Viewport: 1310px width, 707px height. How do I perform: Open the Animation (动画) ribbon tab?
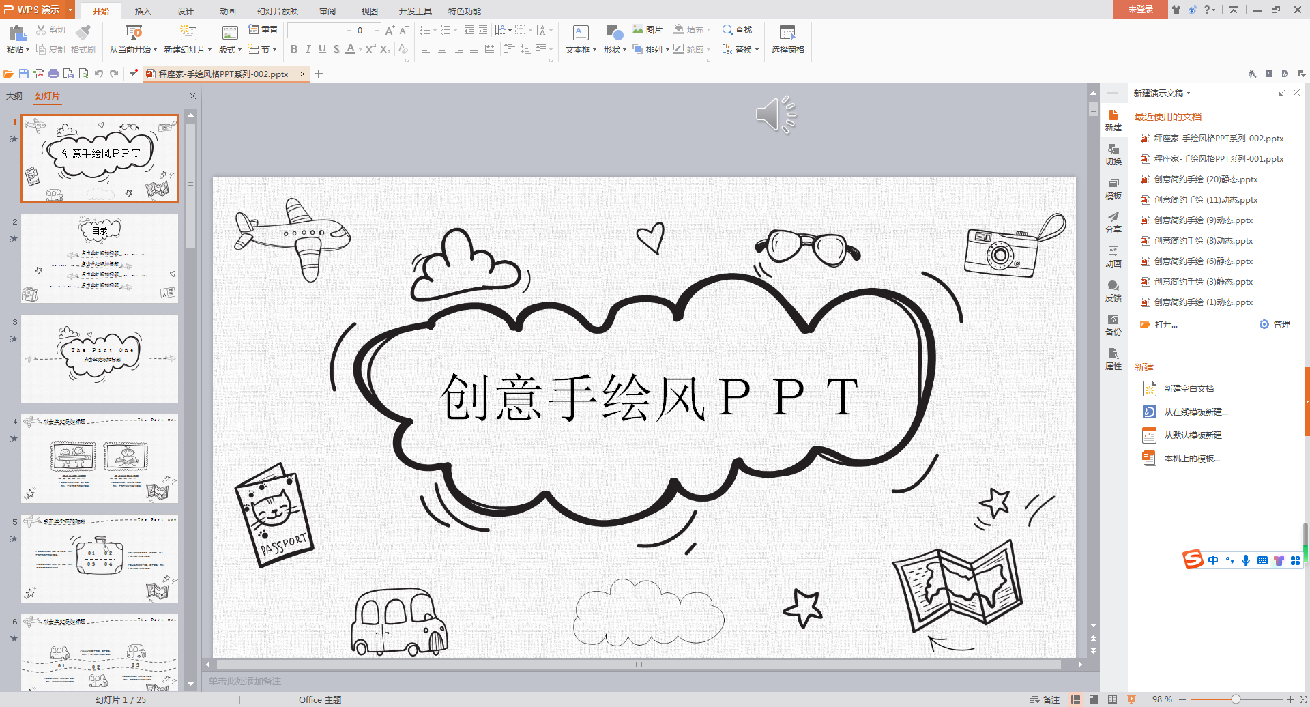pos(228,11)
